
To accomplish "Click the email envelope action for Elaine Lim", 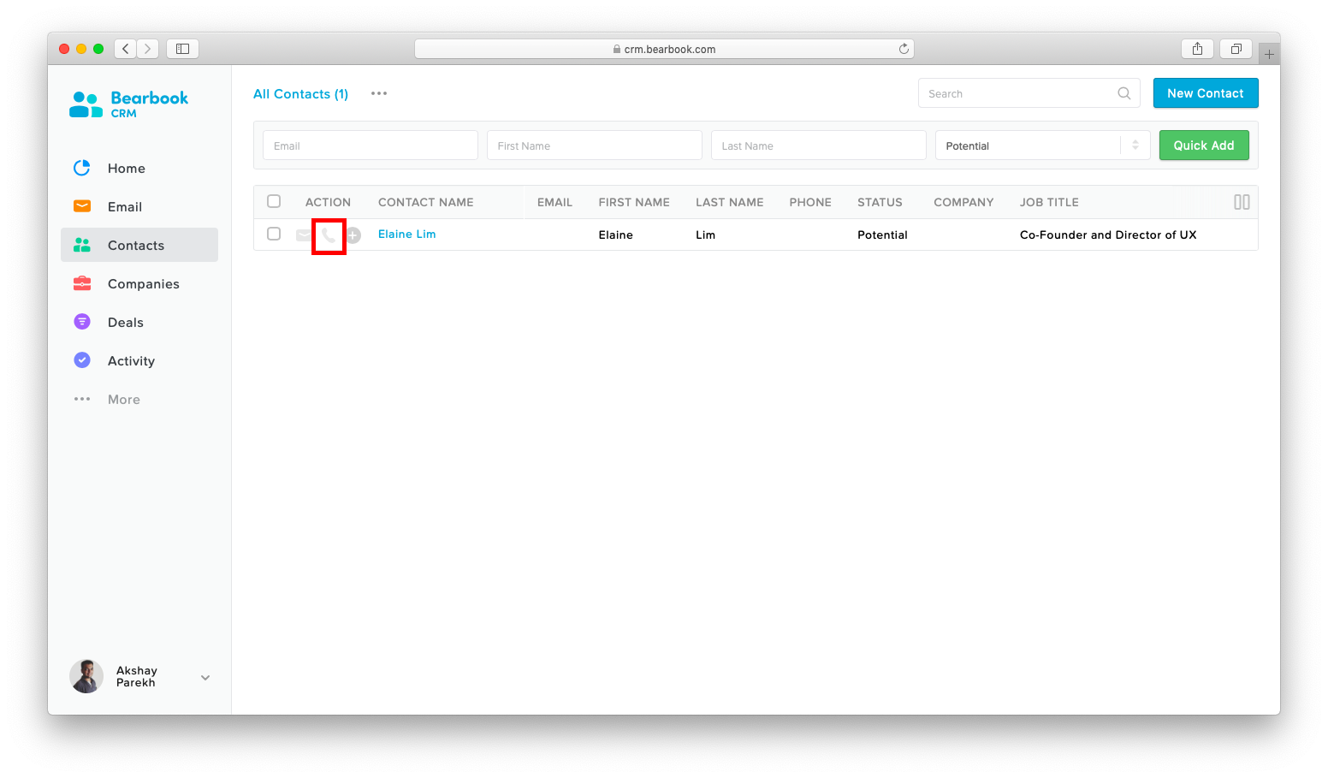I will tap(304, 235).
